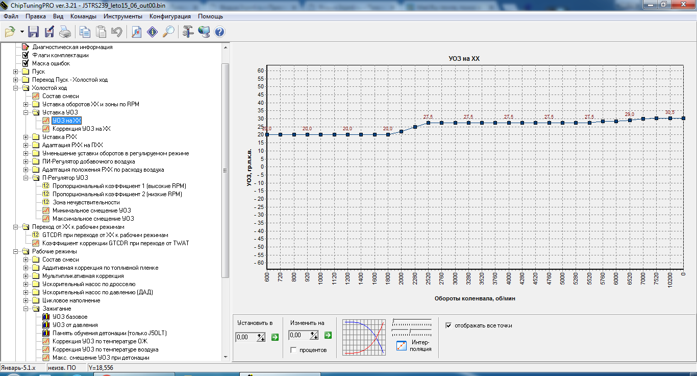Screen dimensions: 697x376
Task: Click the globe and monitor network icon
Action: coord(204,32)
